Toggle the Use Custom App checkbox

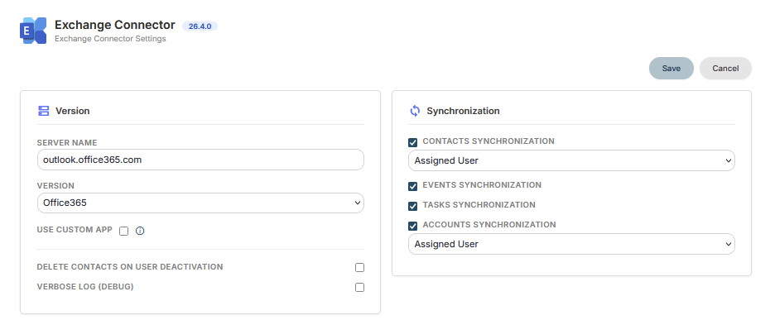[123, 231]
